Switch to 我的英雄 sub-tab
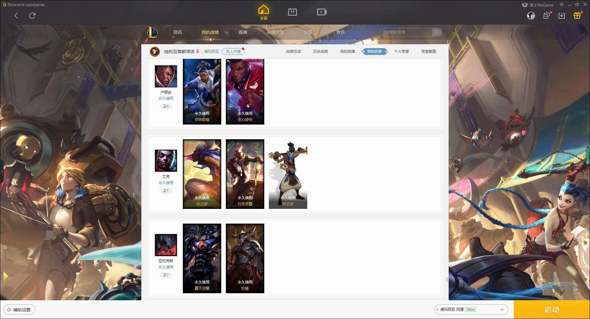 click(348, 52)
